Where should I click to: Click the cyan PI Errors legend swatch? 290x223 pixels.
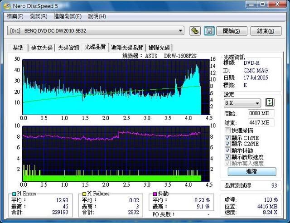click(14, 194)
